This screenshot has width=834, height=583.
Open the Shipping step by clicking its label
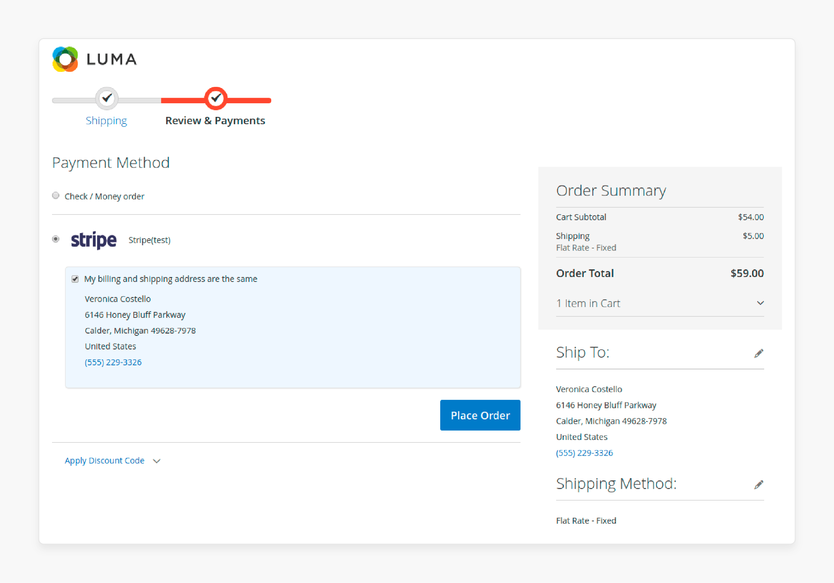(x=106, y=120)
